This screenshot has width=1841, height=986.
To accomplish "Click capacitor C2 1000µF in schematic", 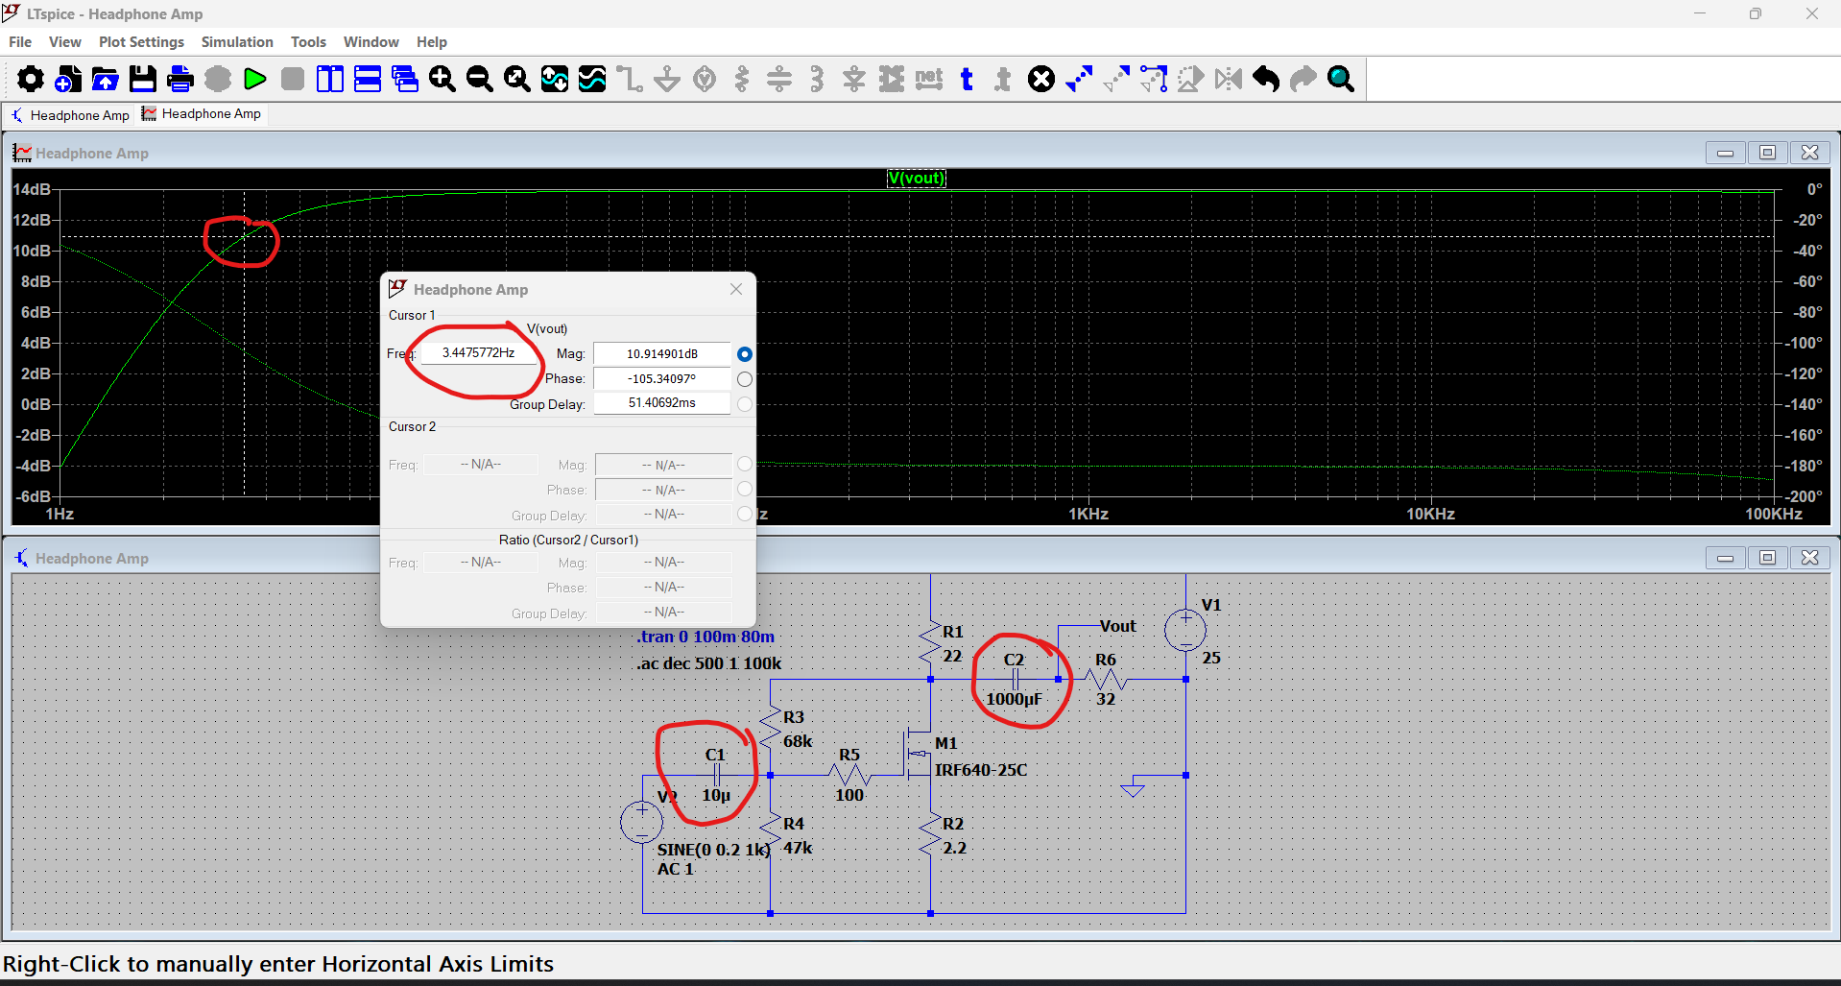I will (1015, 679).
